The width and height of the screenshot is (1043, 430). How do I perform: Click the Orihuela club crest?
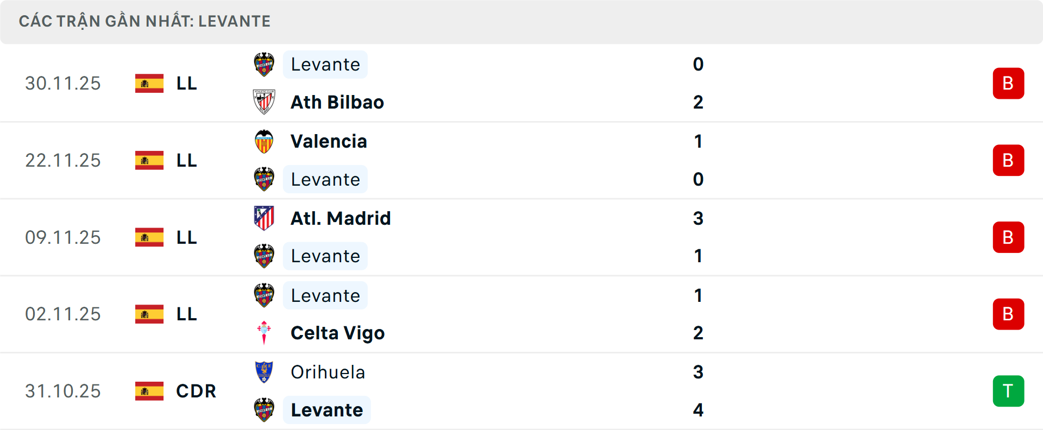click(264, 372)
